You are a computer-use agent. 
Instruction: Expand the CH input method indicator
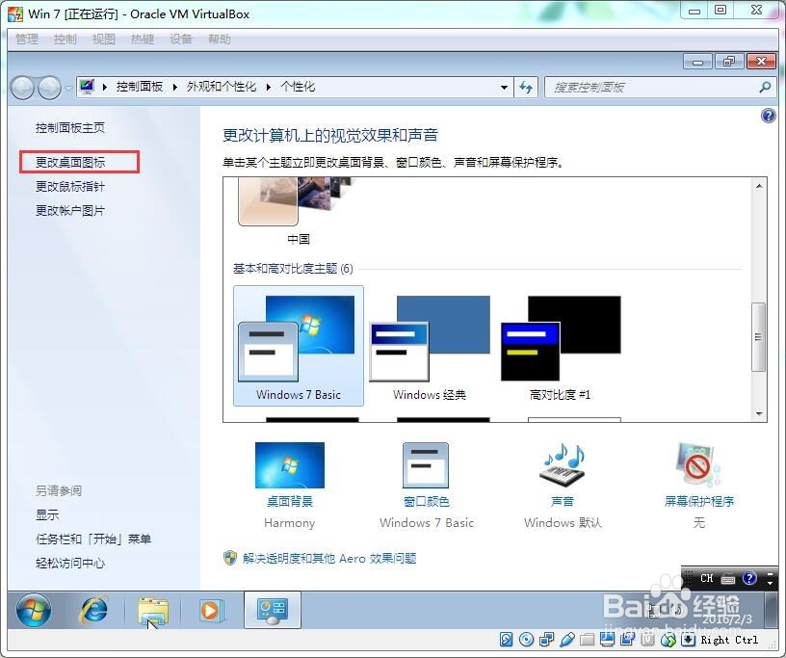(706, 579)
